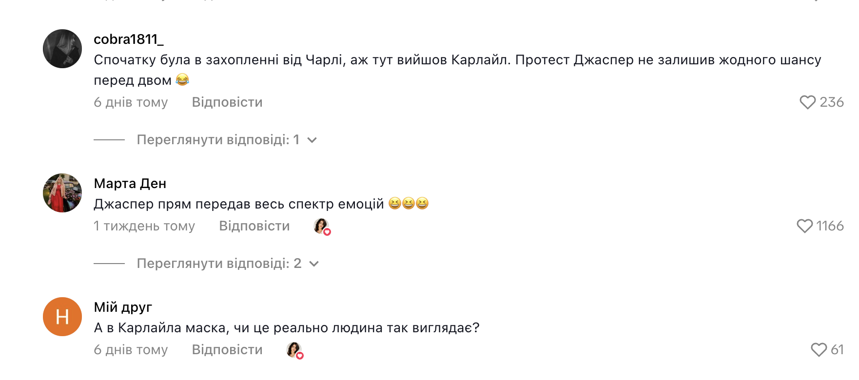This screenshot has width=859, height=380.
Task: Reply to Мій друг's comment
Action: pyautogui.click(x=227, y=350)
